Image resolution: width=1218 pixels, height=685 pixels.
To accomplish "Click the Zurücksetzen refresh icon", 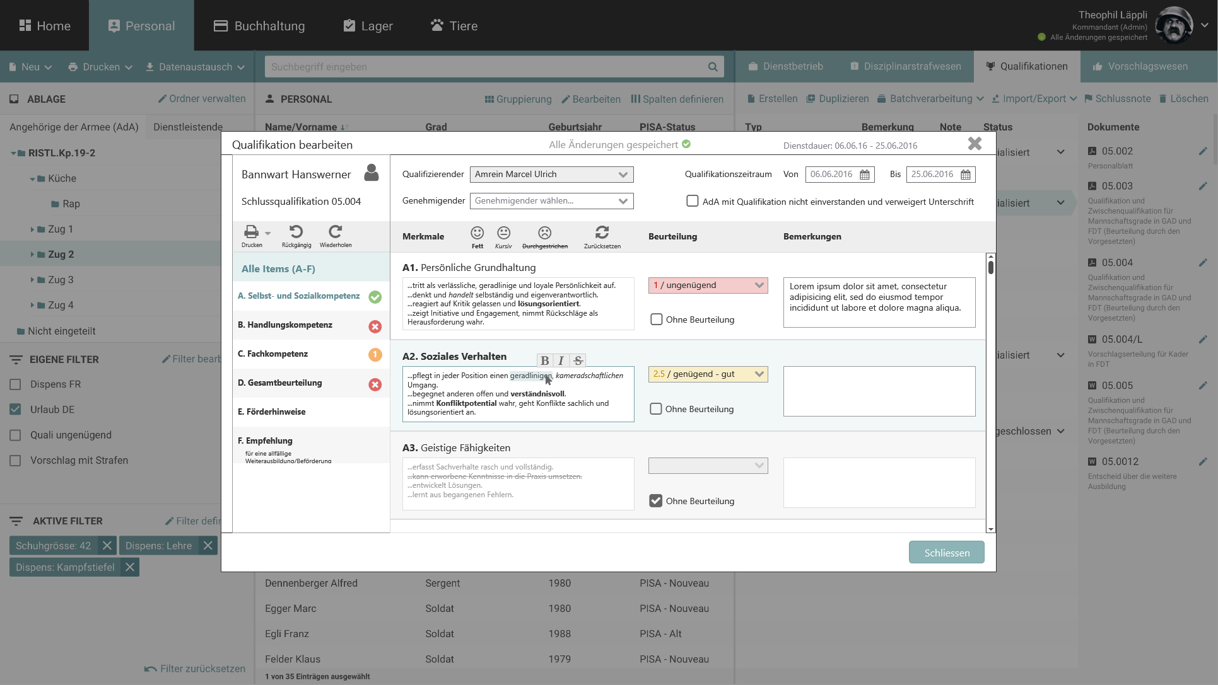I will [602, 232].
